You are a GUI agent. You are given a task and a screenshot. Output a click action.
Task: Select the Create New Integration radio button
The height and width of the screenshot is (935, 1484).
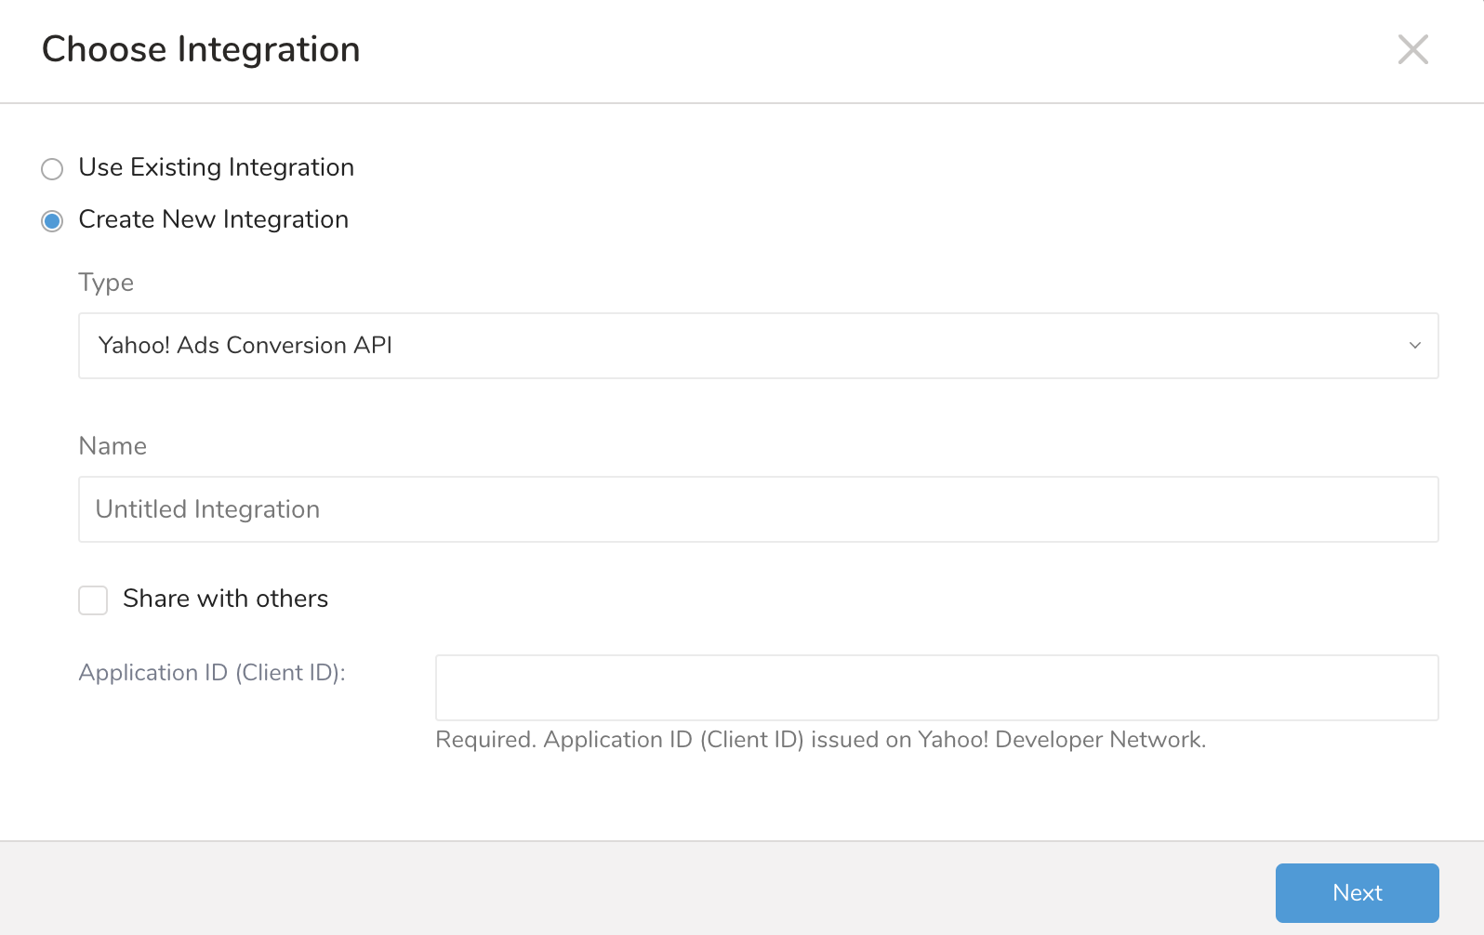coord(52,220)
